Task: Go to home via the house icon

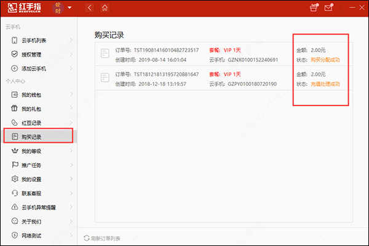Action: tap(105, 8)
